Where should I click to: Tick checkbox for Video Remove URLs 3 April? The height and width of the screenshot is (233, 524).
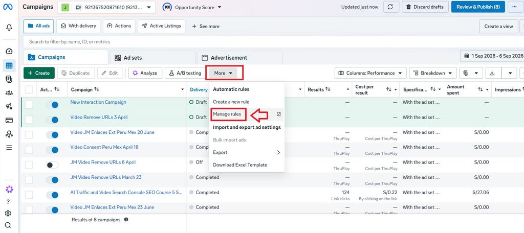tap(29, 120)
